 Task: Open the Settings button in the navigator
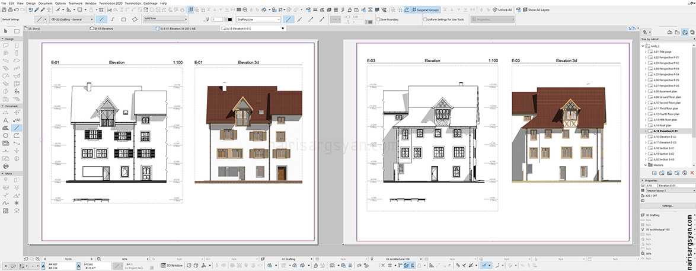coord(668,206)
